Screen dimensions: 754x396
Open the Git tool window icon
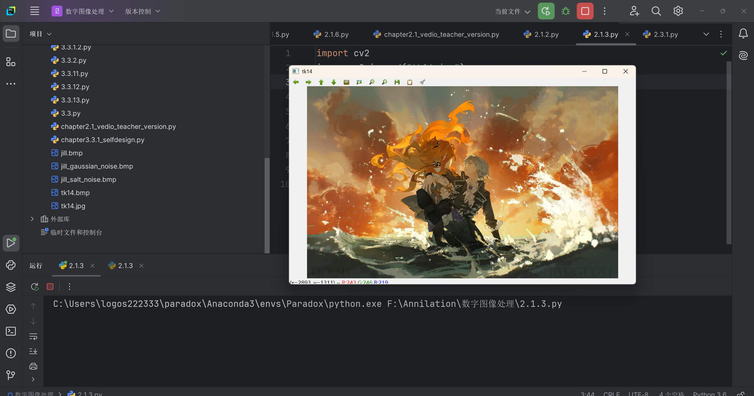click(x=11, y=375)
